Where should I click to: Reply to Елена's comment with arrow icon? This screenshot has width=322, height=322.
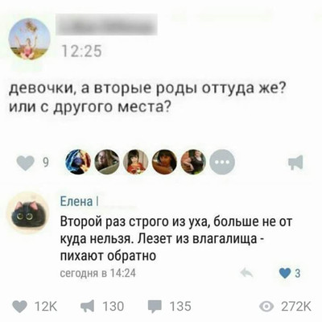pyautogui.click(x=247, y=273)
